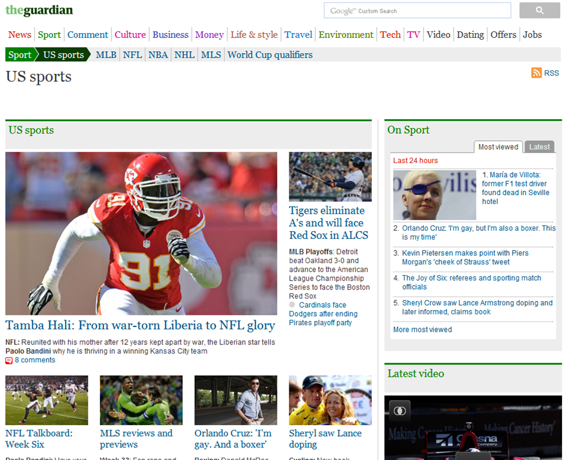
Task: Go to the NHL subsection
Action: click(184, 55)
